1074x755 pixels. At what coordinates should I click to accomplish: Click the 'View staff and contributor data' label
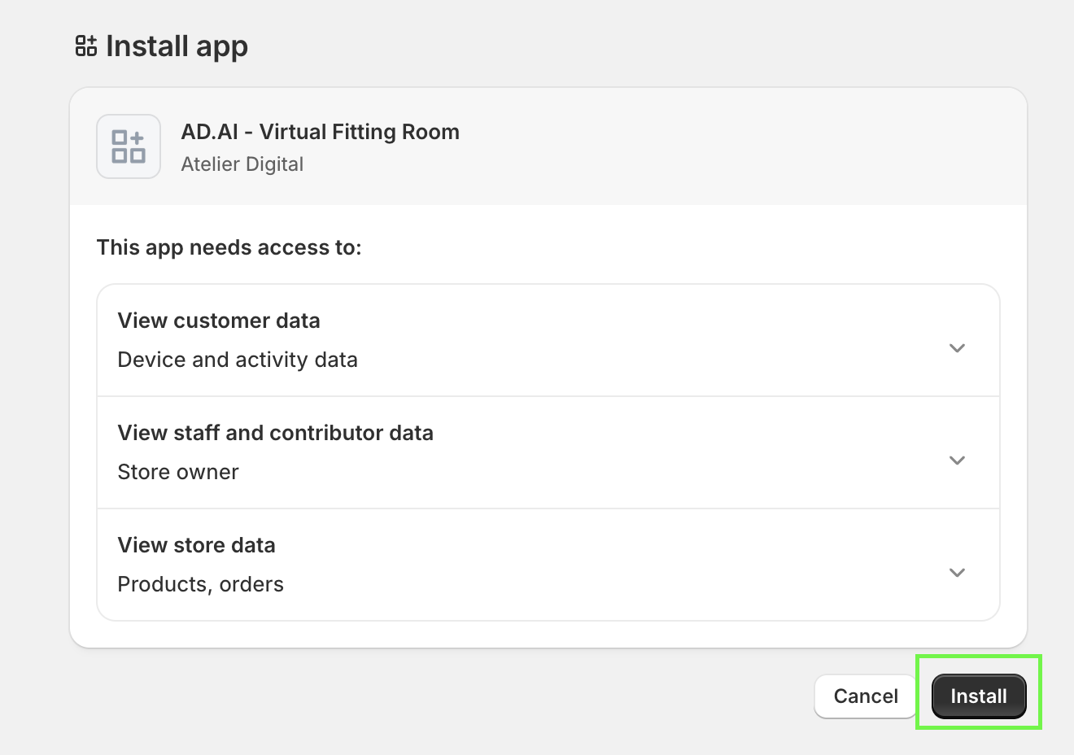click(276, 433)
